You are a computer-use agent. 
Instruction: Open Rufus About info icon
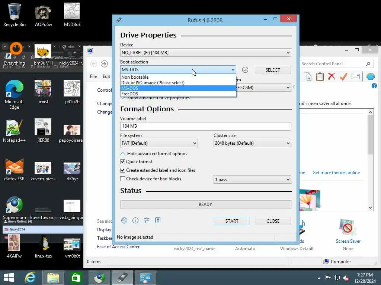click(x=135, y=220)
